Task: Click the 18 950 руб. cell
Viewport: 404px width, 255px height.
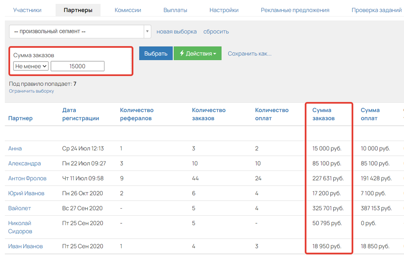Action: 327,246
